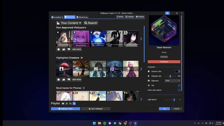
Task: Click the Alignment image icon
Action: (x=149, y=81)
